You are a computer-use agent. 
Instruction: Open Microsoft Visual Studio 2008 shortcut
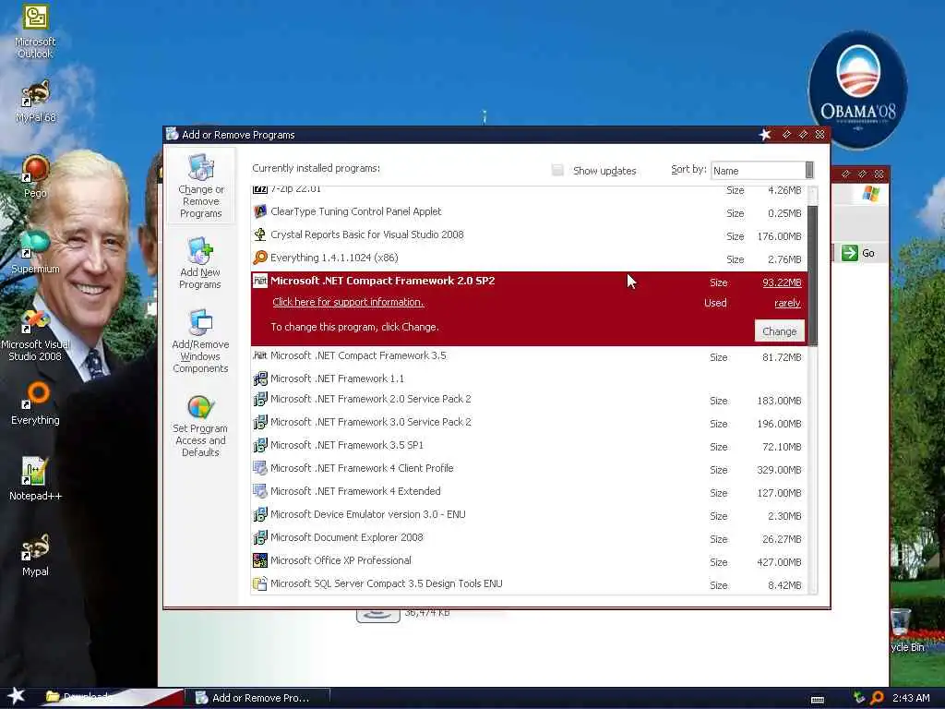click(x=35, y=335)
